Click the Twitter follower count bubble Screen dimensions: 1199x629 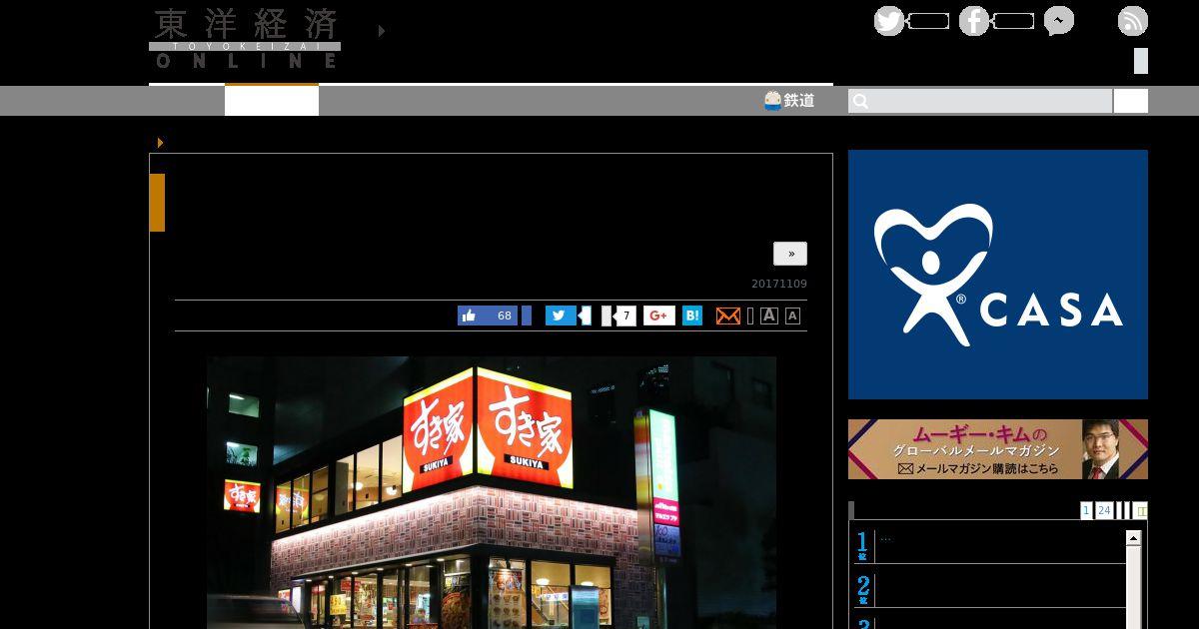point(929,21)
